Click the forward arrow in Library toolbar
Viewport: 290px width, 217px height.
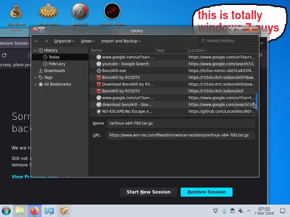pos(46,41)
